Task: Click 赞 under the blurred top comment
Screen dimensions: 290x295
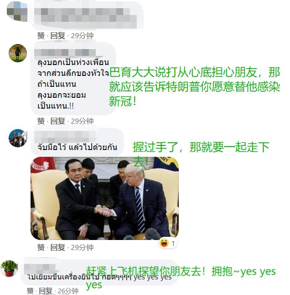Action: [x=41, y=36]
